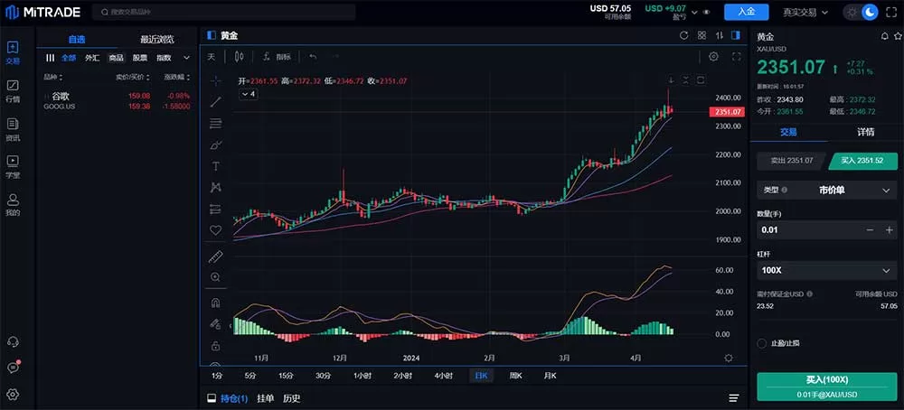Click the up-down arrows swap icon
The width and height of the screenshot is (904, 410).
[x=719, y=35]
